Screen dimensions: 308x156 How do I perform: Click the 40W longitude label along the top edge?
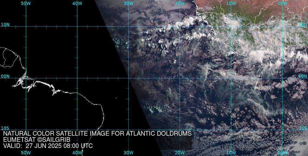coord(77,3)
